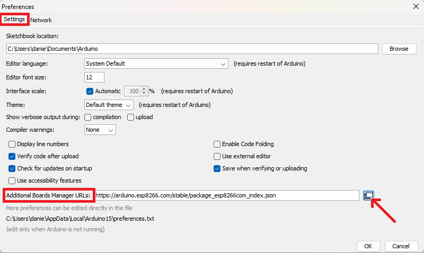Enable Code Folding checkbox
The height and width of the screenshot is (253, 424).
[x=217, y=144]
